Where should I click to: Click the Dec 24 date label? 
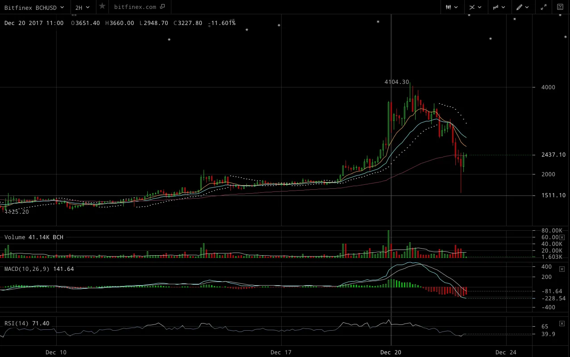506,353
